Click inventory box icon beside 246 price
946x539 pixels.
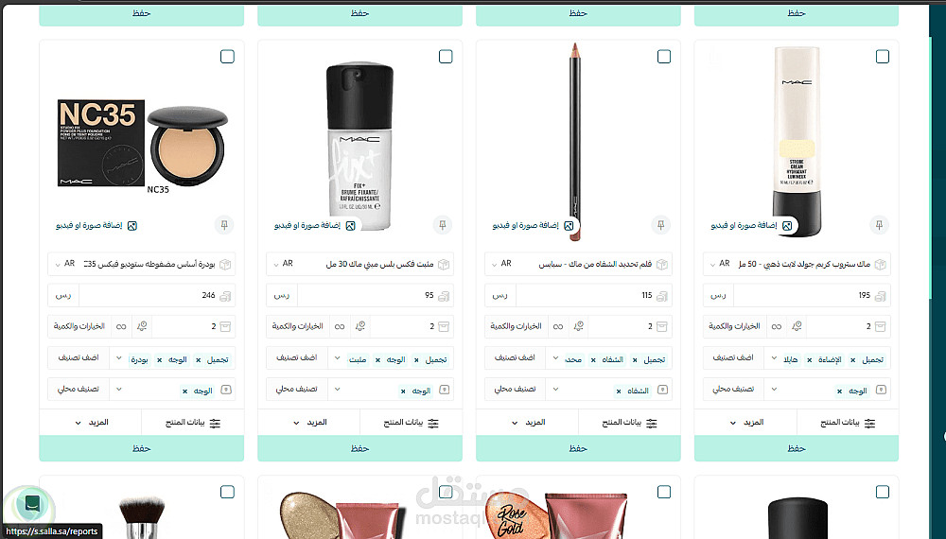coord(225,295)
